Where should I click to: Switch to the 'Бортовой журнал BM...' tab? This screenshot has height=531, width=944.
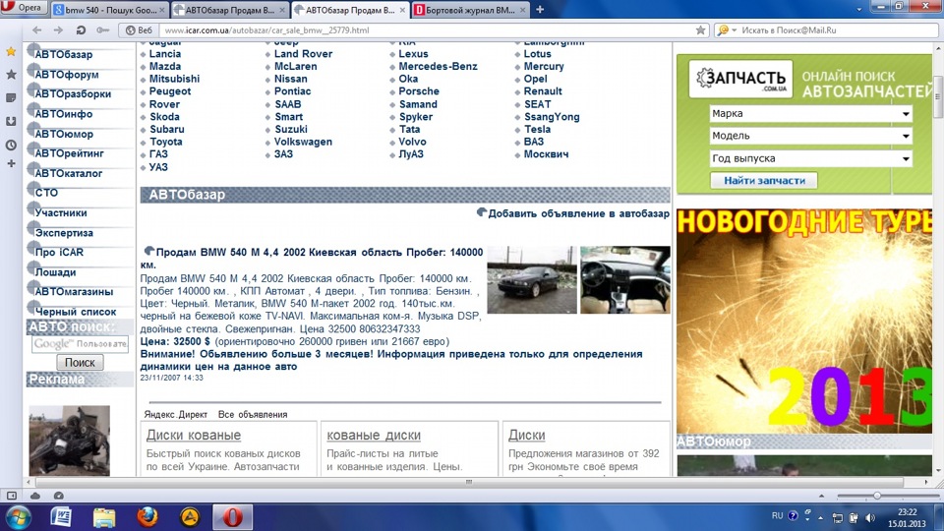[x=470, y=10]
